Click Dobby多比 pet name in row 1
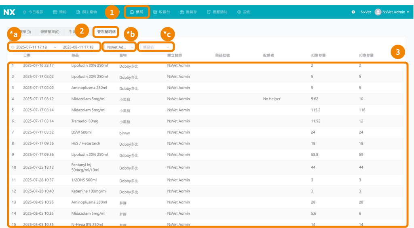Viewport: 414px width, 228px height. [x=129, y=66]
